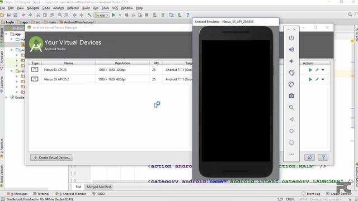
Task: Click the Help question mark in toolbar
Action: (x=188, y=15)
